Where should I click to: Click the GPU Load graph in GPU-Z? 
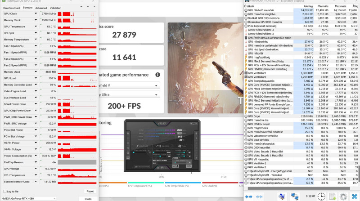tap(77, 78)
